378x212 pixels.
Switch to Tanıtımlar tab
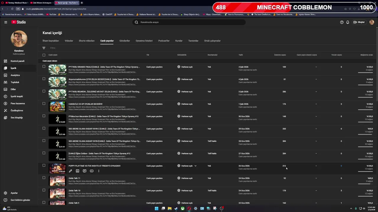coord(193,41)
